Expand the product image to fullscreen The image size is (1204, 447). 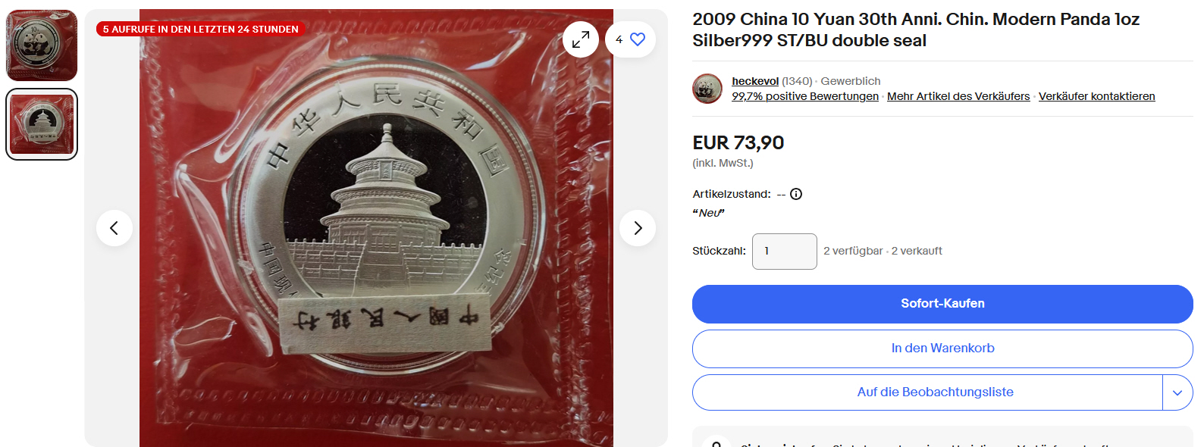[581, 39]
